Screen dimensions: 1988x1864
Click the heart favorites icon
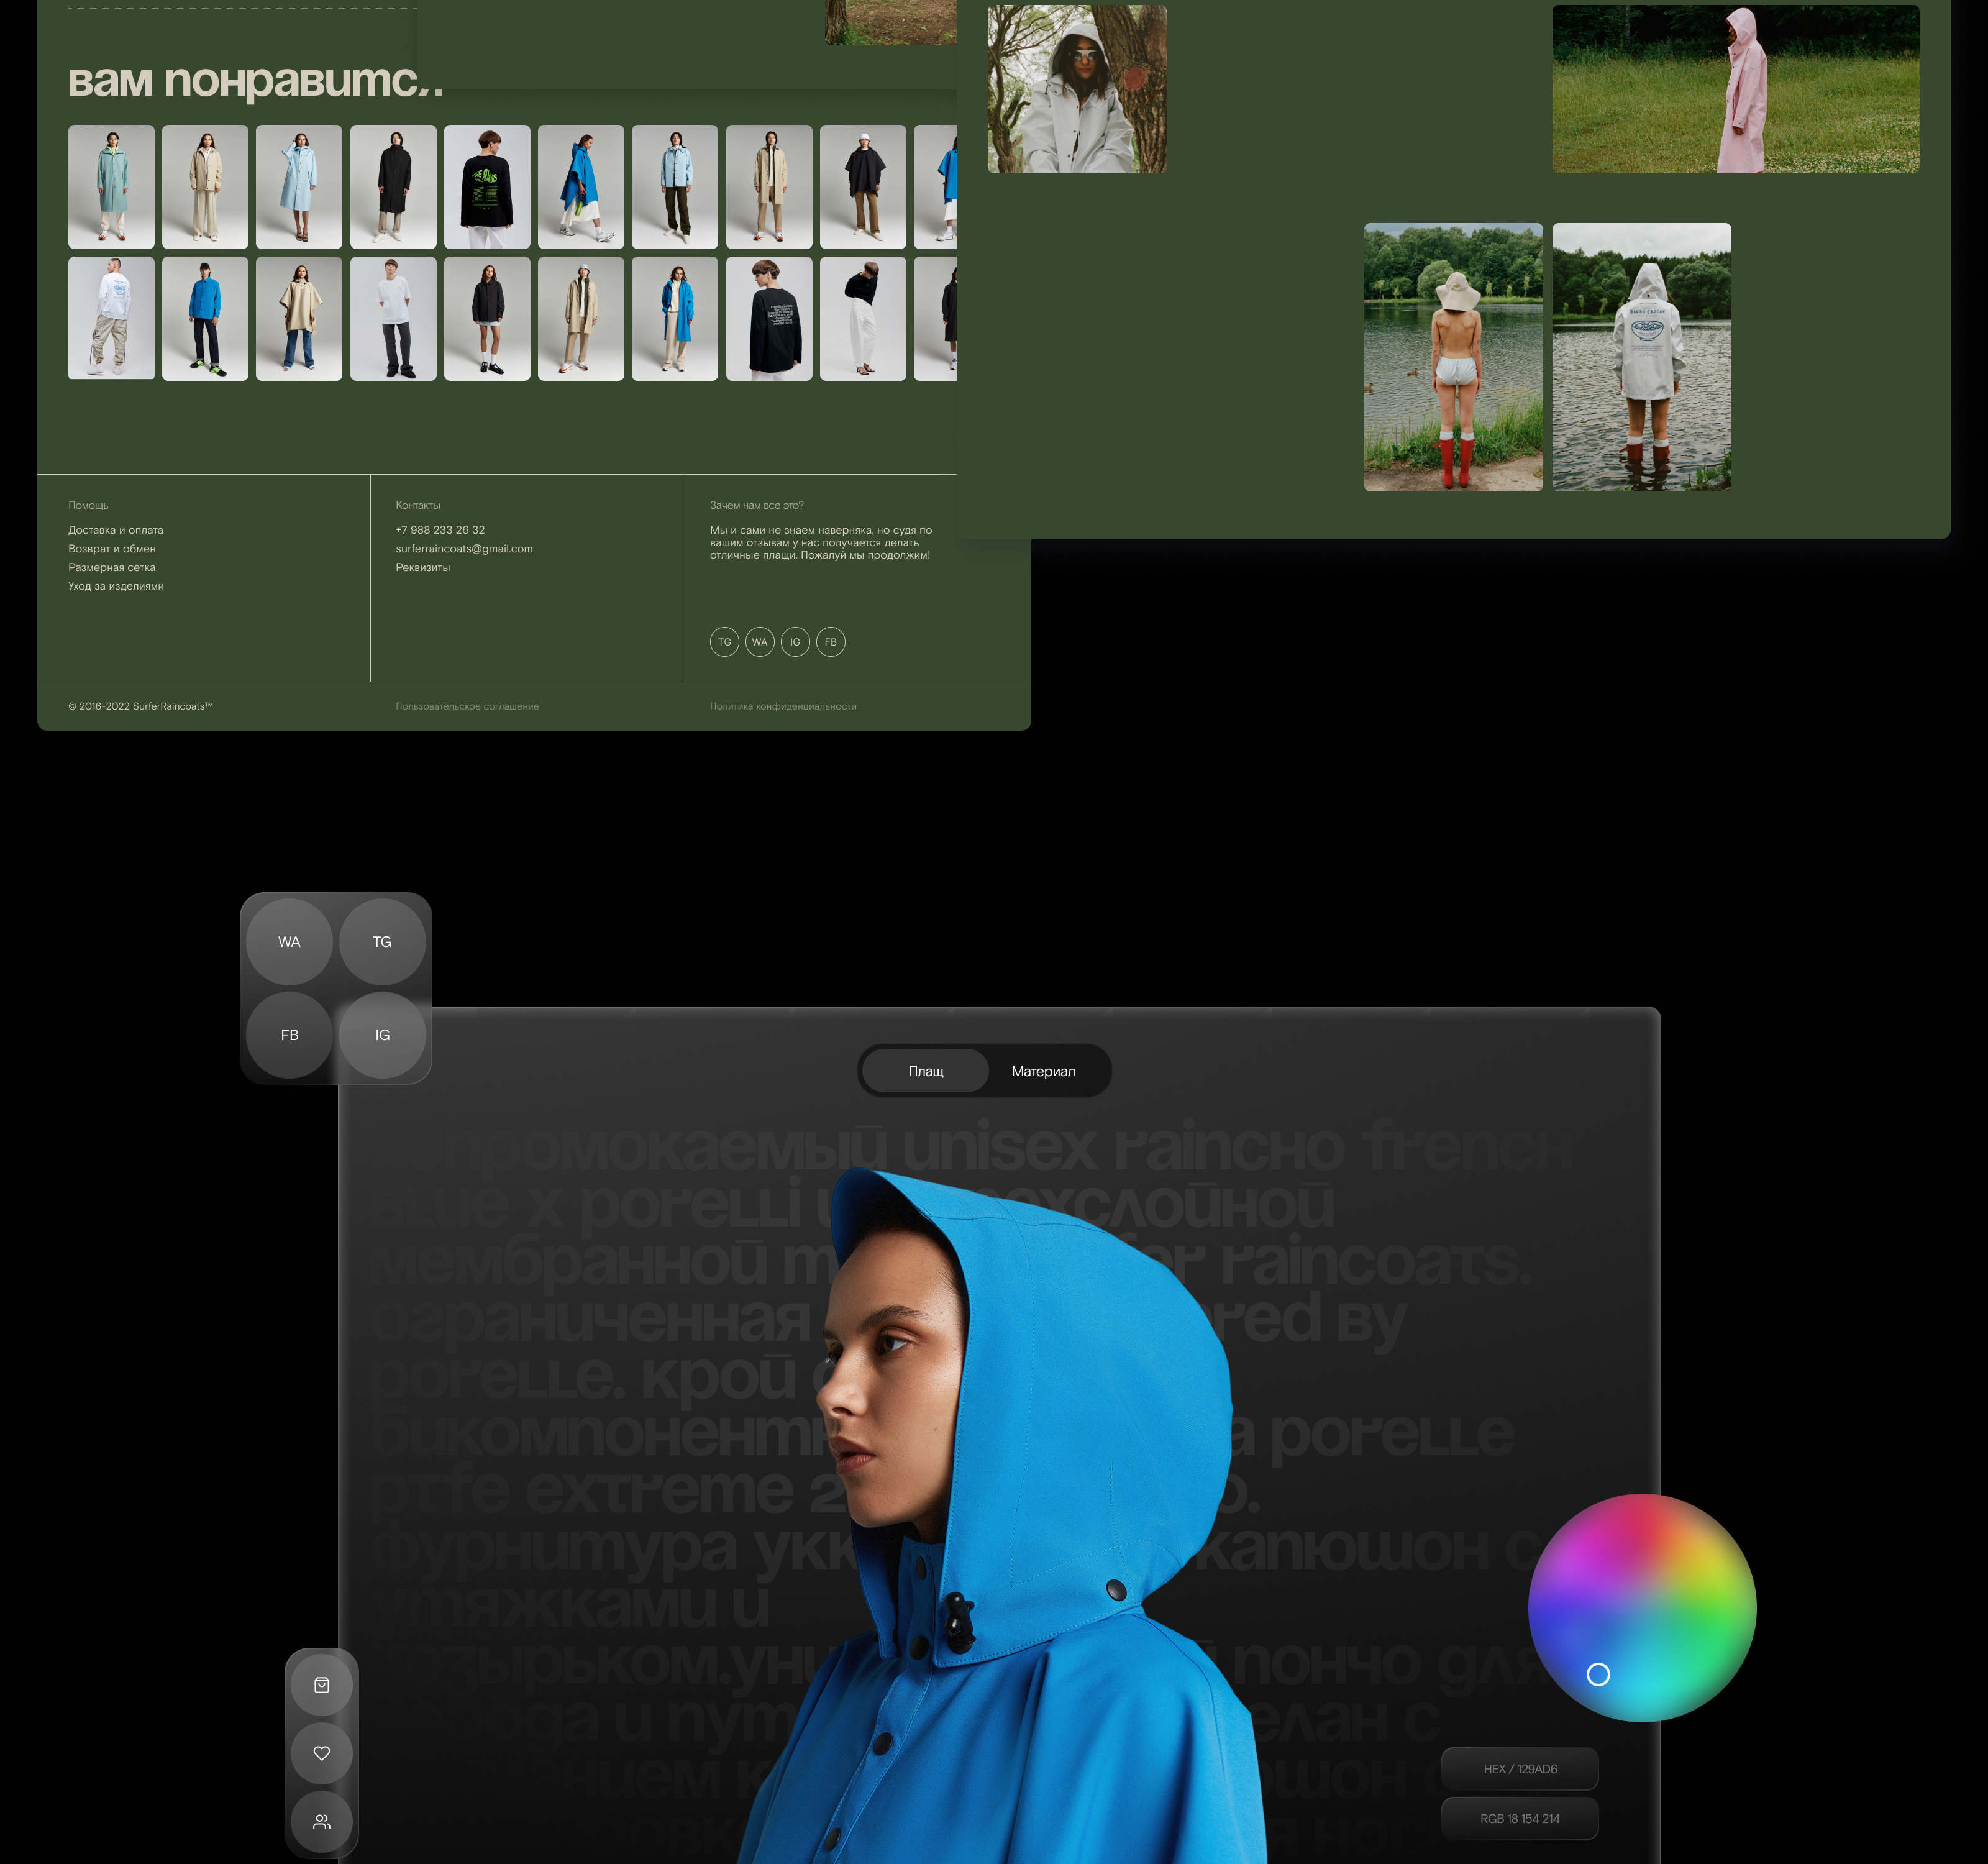click(321, 1753)
